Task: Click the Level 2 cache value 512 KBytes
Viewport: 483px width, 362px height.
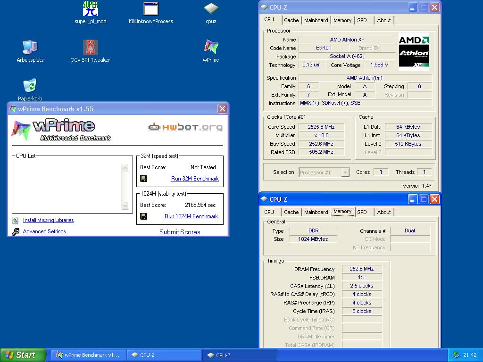Action: tap(408, 144)
